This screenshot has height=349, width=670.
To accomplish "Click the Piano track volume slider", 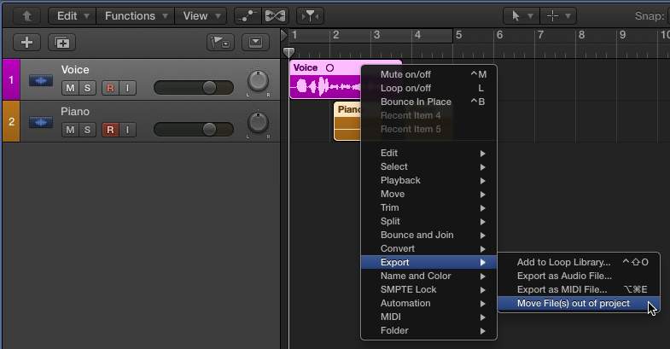I will tap(194, 130).
